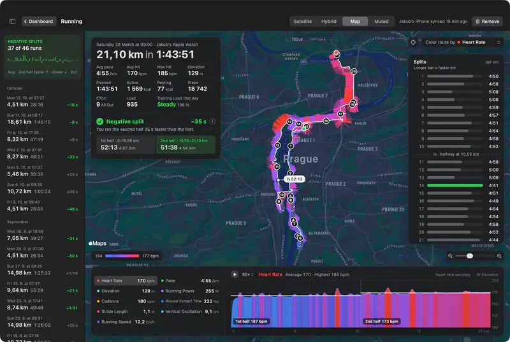Select the Ground Contact Time metric
Screen dimensions: 510x342
tap(190, 301)
